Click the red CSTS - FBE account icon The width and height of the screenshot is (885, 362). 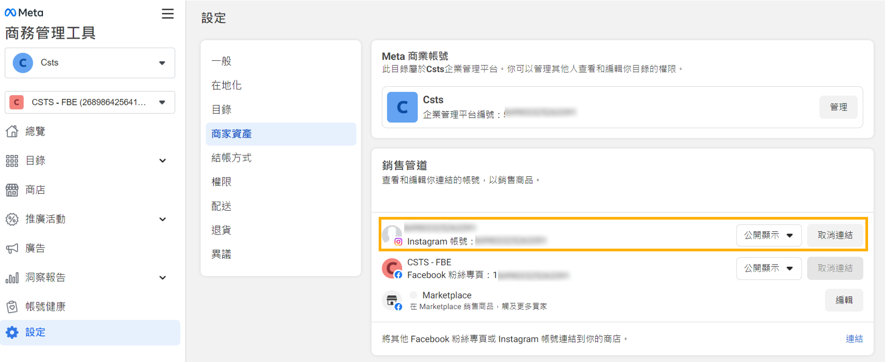(x=17, y=102)
